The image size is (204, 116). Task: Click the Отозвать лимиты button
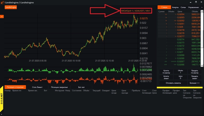173,83
